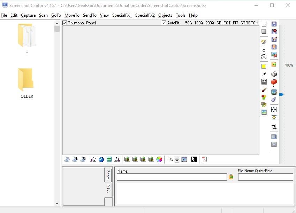Set zoom to 100% in top bar
296x213 pixels.
(x=199, y=23)
